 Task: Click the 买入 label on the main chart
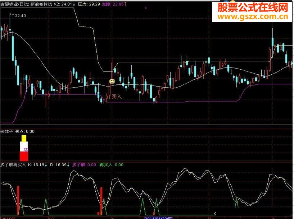(117, 97)
